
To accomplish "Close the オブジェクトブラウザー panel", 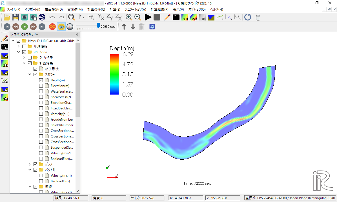I will [77, 35].
